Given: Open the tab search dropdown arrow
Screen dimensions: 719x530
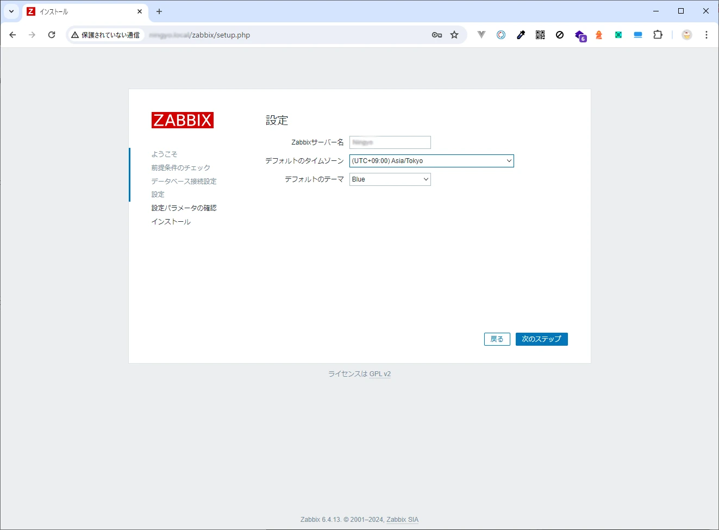Looking at the screenshot, I should coord(11,11).
